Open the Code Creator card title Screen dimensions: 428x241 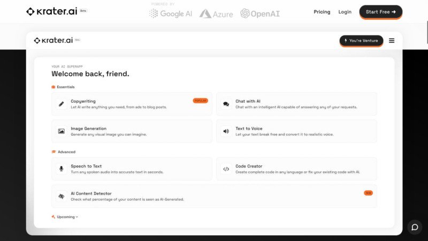pos(249,166)
